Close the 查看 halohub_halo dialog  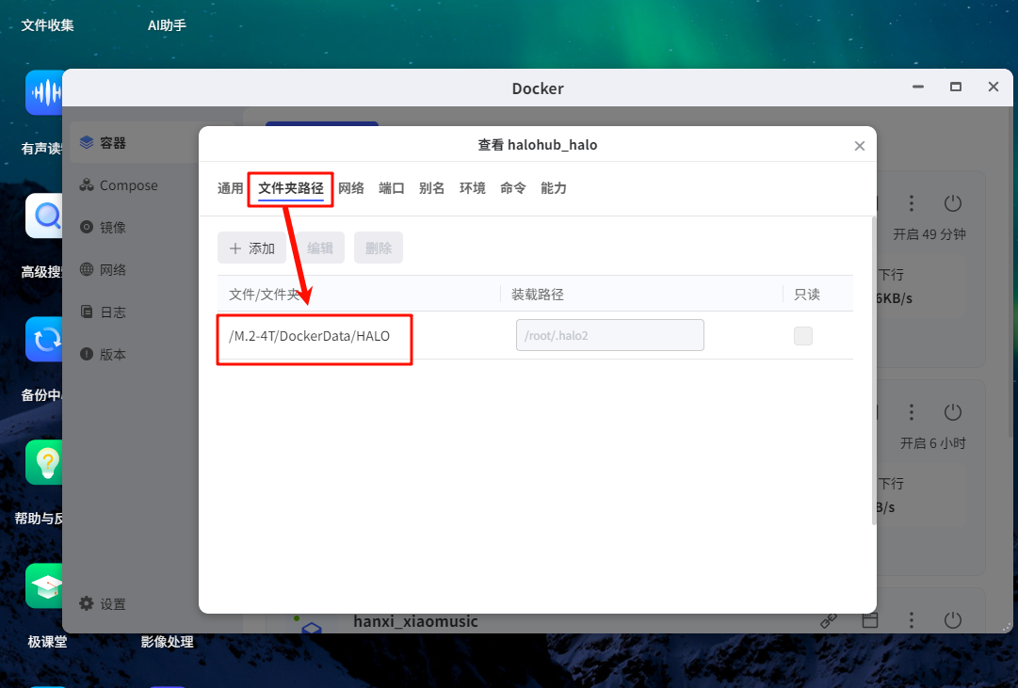[859, 146]
